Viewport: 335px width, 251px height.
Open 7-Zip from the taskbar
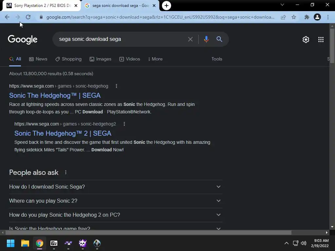click(x=54, y=243)
